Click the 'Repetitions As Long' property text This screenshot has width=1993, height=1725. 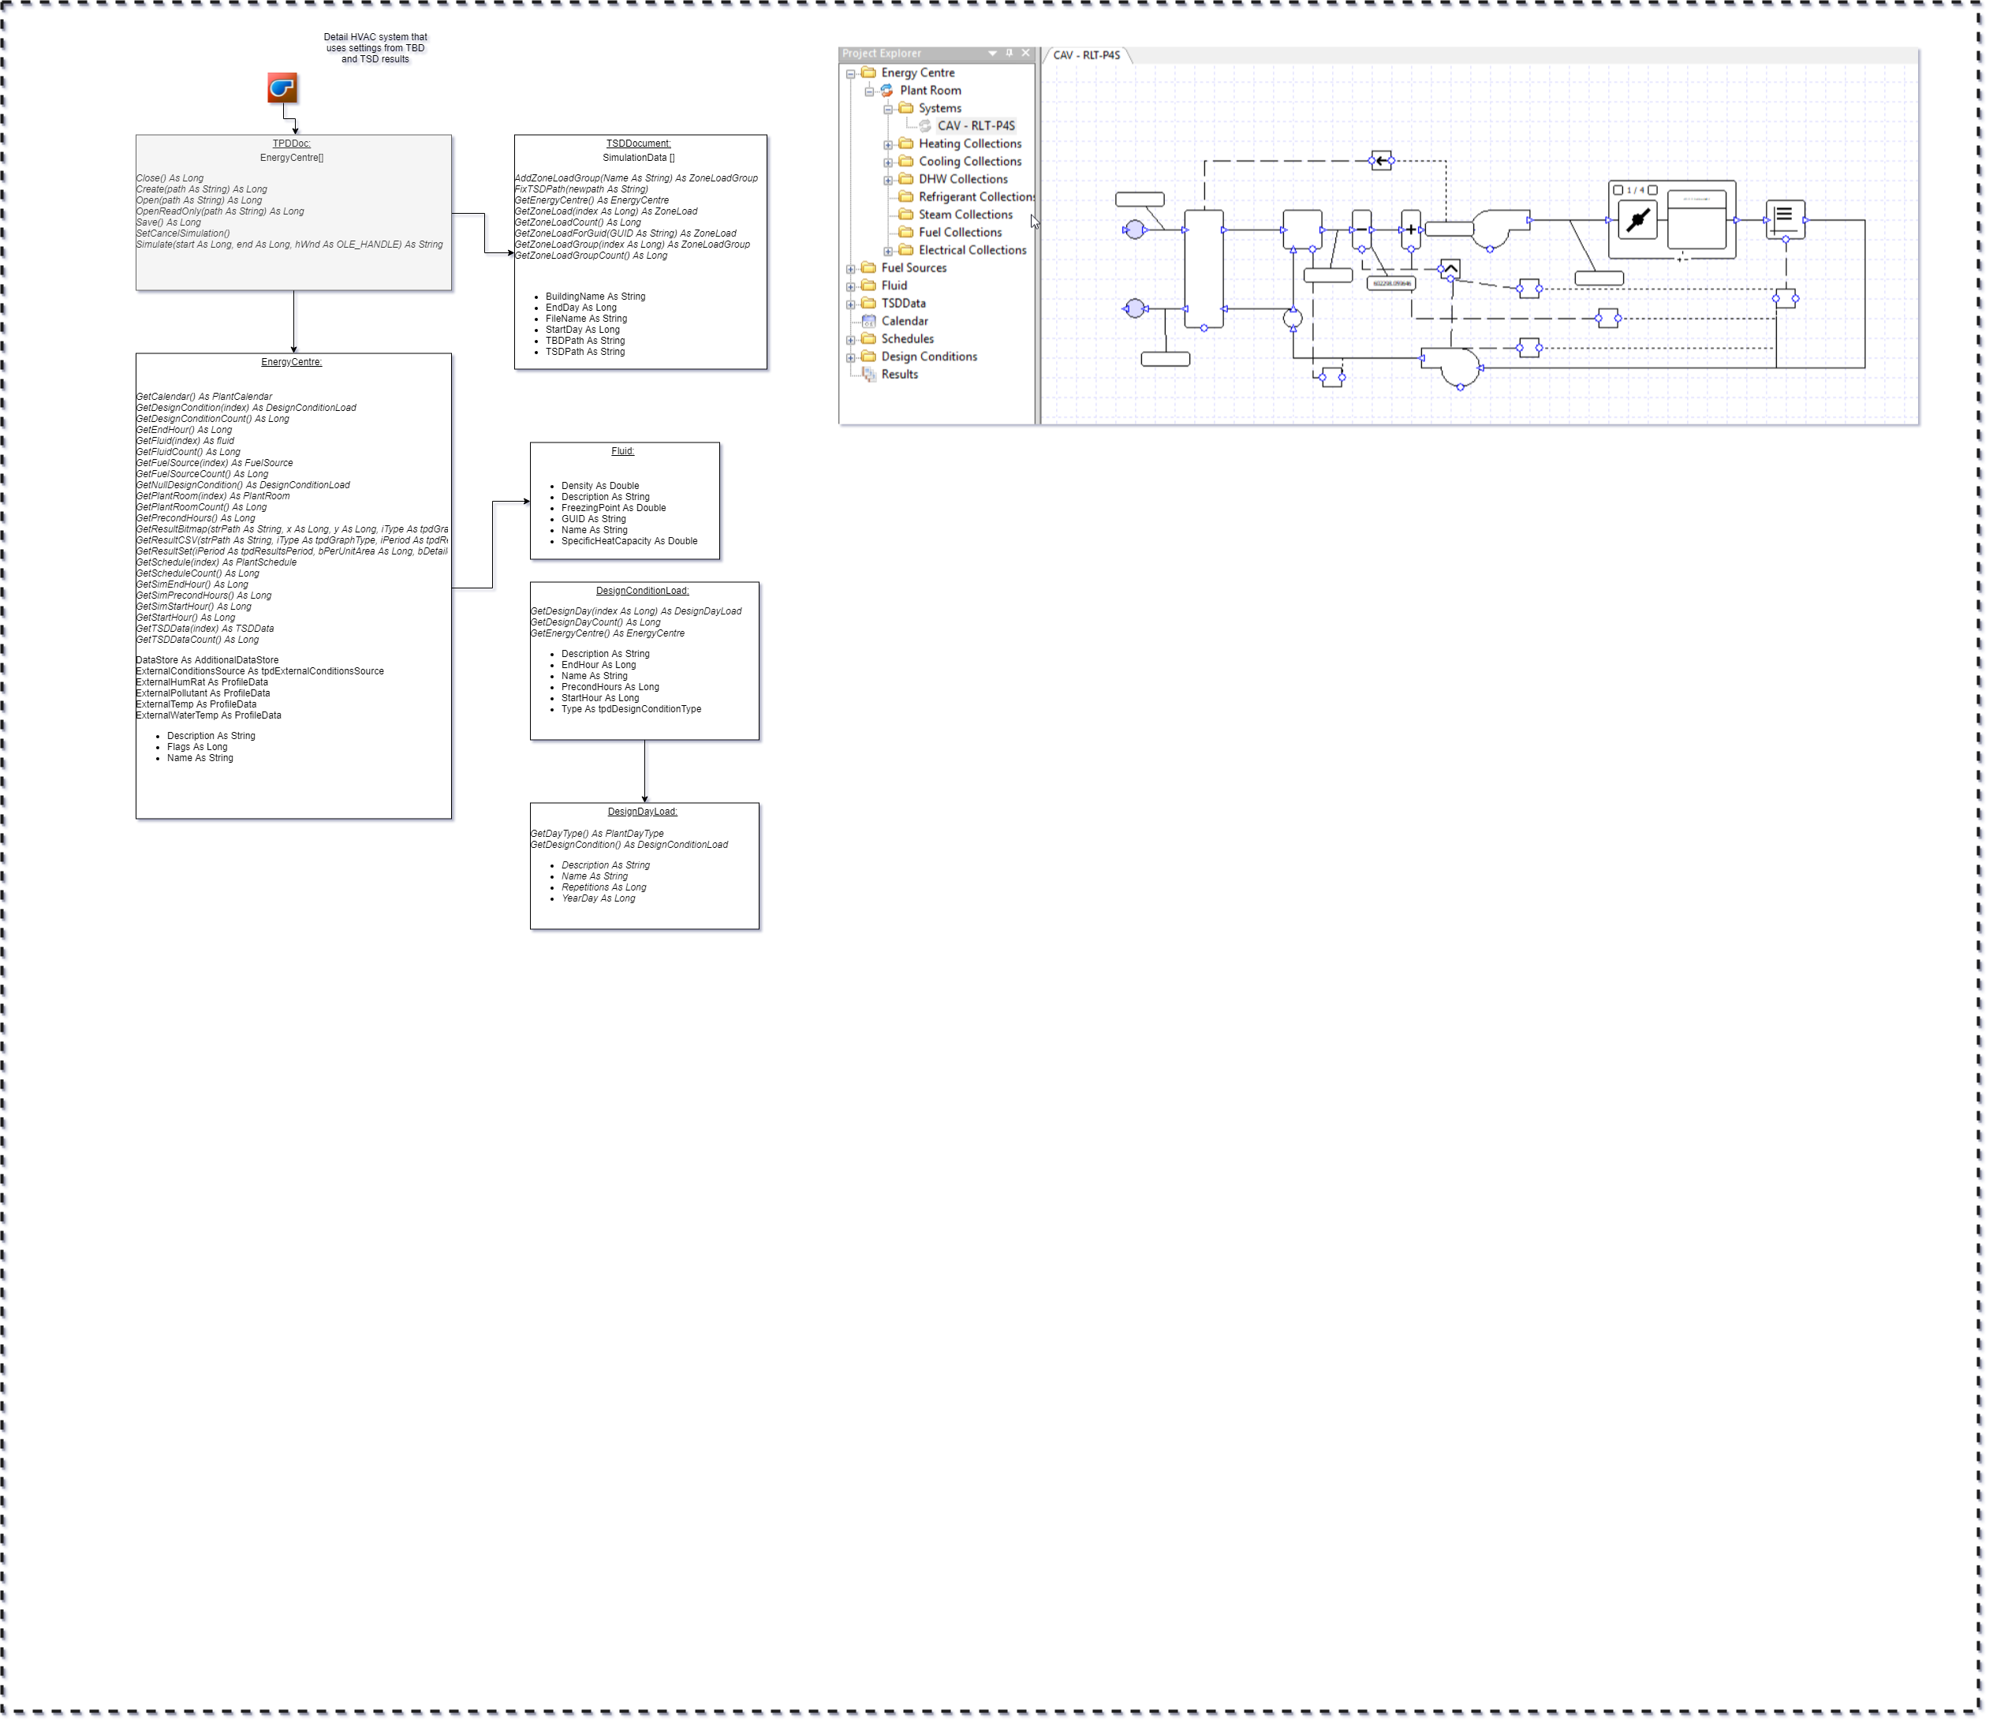click(x=604, y=888)
